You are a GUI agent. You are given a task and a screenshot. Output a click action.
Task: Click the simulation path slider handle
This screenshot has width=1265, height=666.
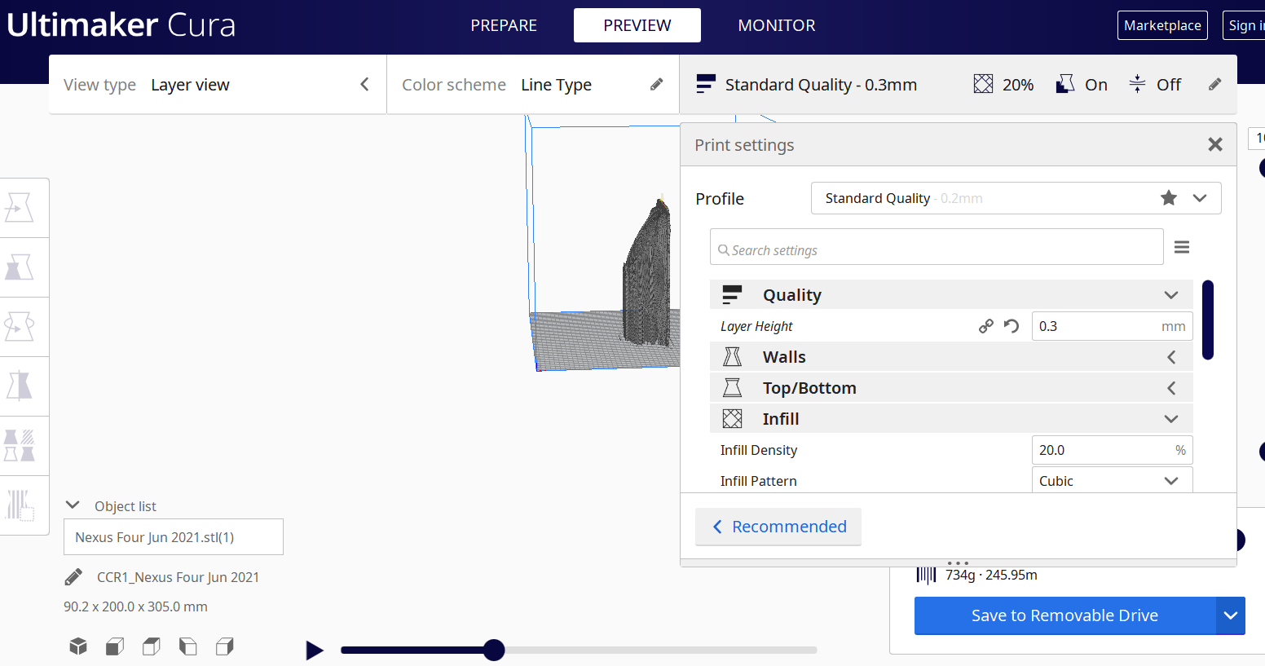click(493, 650)
